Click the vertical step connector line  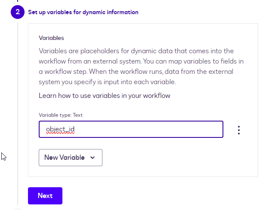pyautogui.click(x=18, y=107)
